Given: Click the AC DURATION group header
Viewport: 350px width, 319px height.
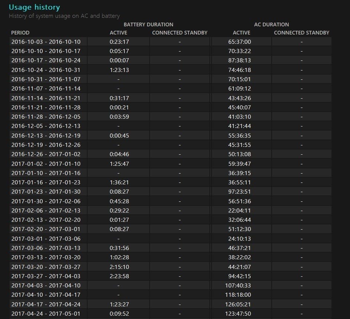Looking at the screenshot, I should tap(271, 24).
